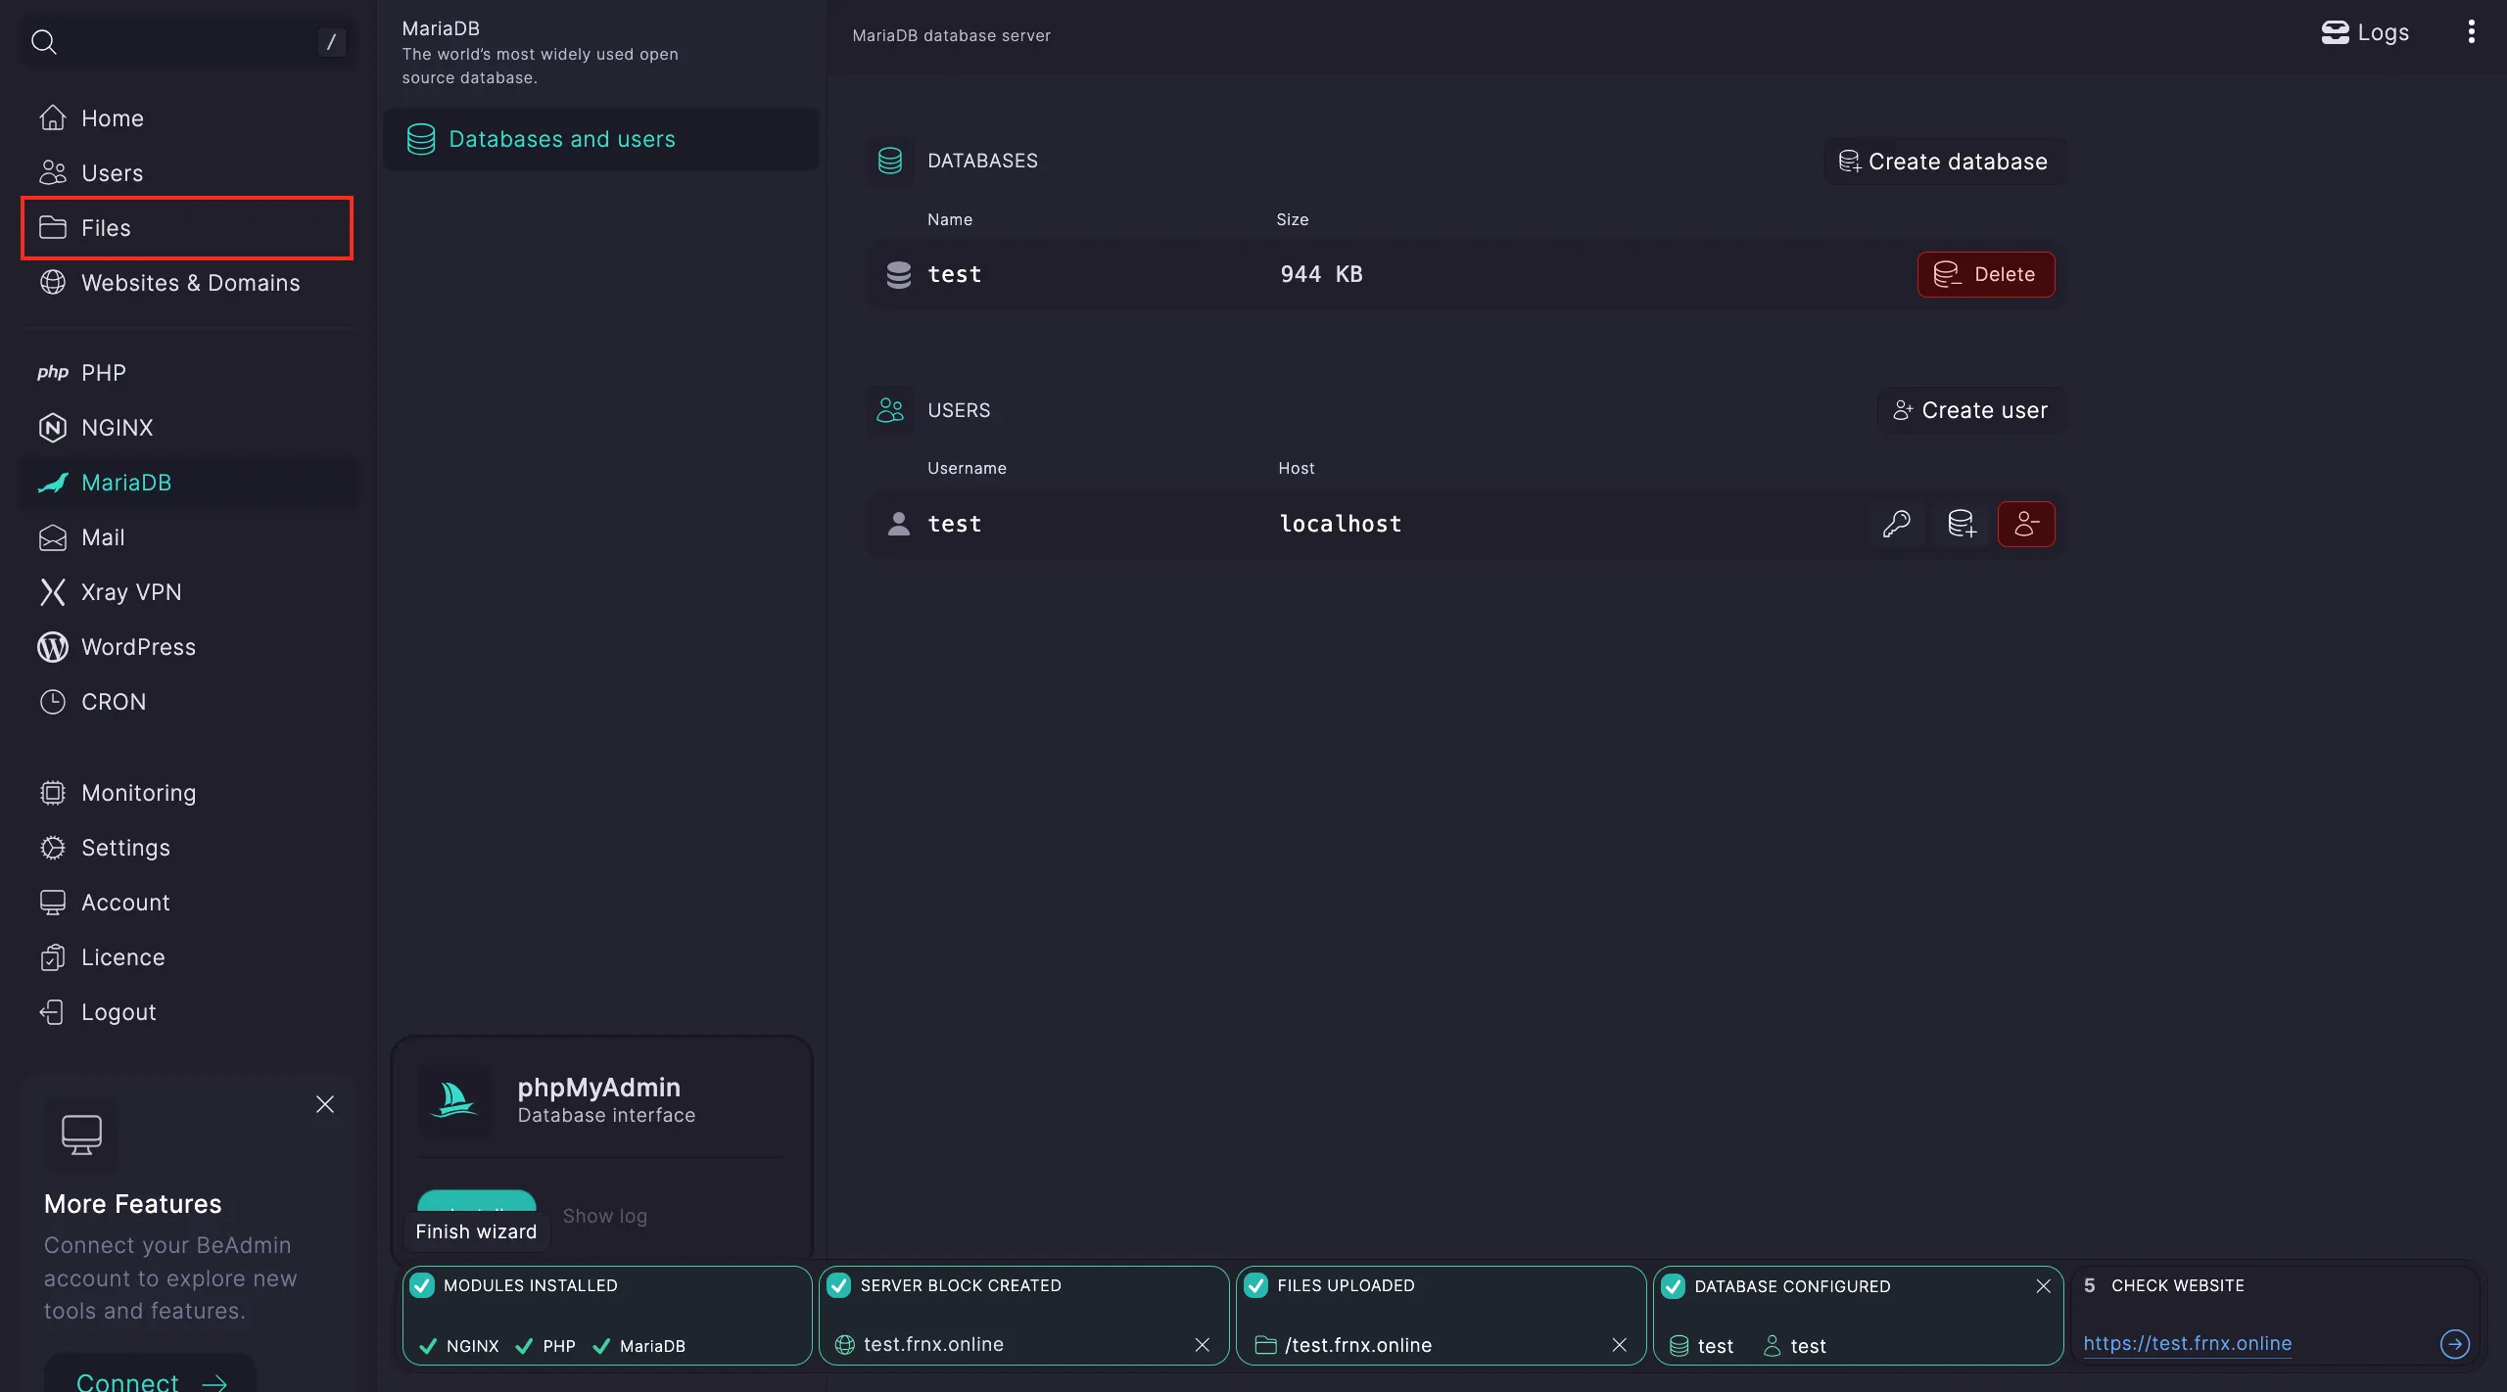Image resolution: width=2507 pixels, height=1392 pixels.
Task: Delete the test database
Action: click(1986, 274)
